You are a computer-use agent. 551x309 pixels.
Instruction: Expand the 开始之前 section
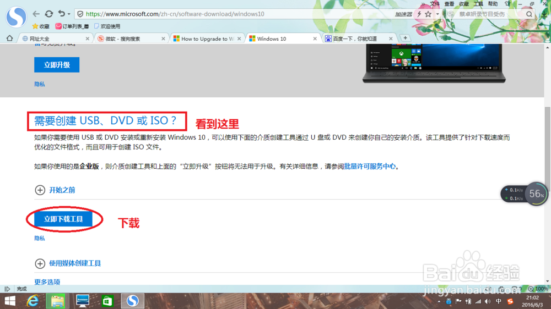55,190
